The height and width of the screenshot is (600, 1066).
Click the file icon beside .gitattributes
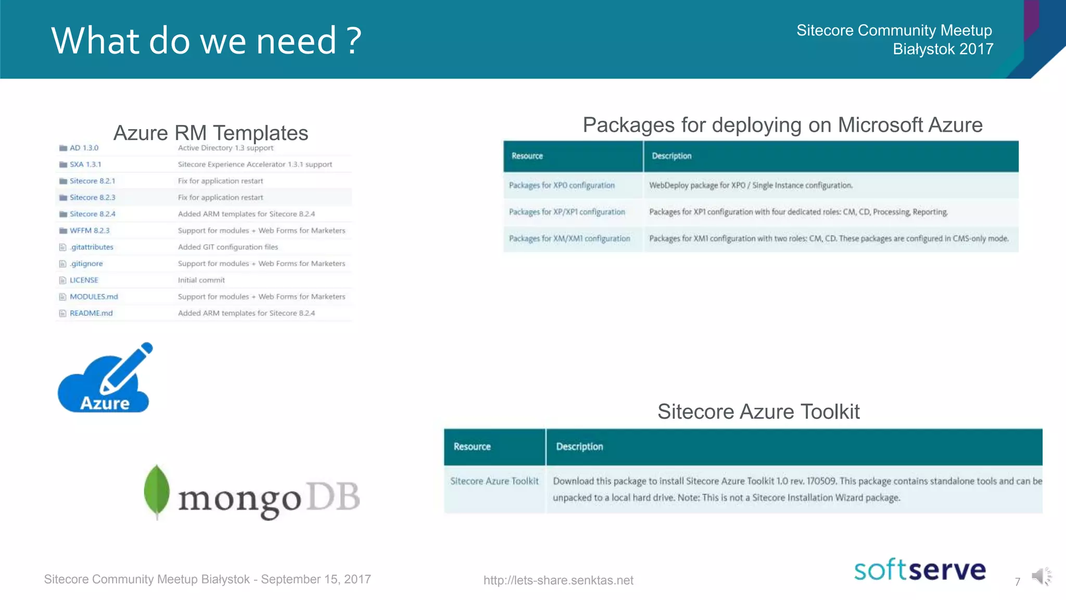coord(62,247)
